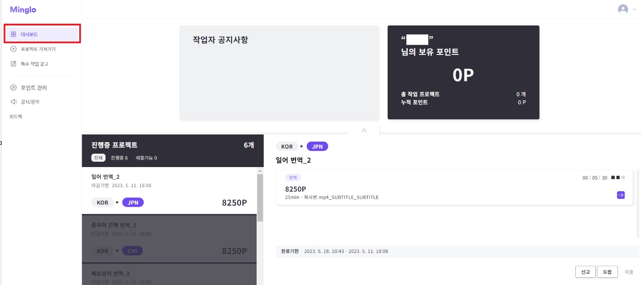642x285 pixels.
Task: Switch to 제출가능 0 filter
Action: (x=146, y=158)
